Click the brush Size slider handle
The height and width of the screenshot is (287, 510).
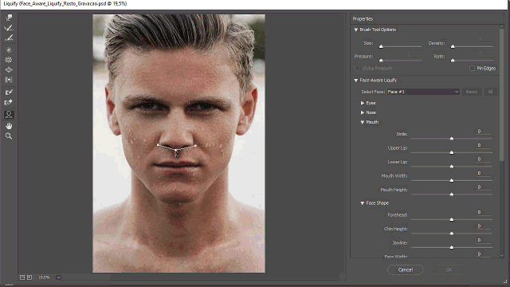(x=381, y=47)
